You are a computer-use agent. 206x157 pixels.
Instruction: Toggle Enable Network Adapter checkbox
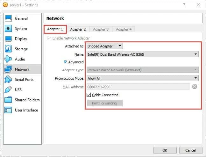point(49,38)
